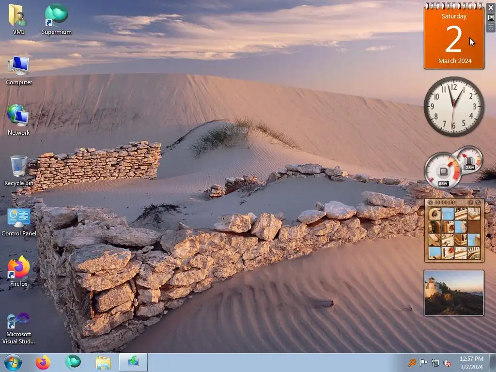Screen dimensions: 496x372
Task: Click the lighthouse Slide Show gadget image
Action: 453,293
